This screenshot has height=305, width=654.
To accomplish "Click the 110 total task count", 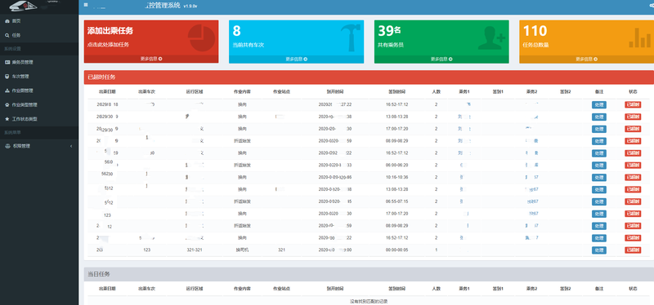I will coord(535,31).
